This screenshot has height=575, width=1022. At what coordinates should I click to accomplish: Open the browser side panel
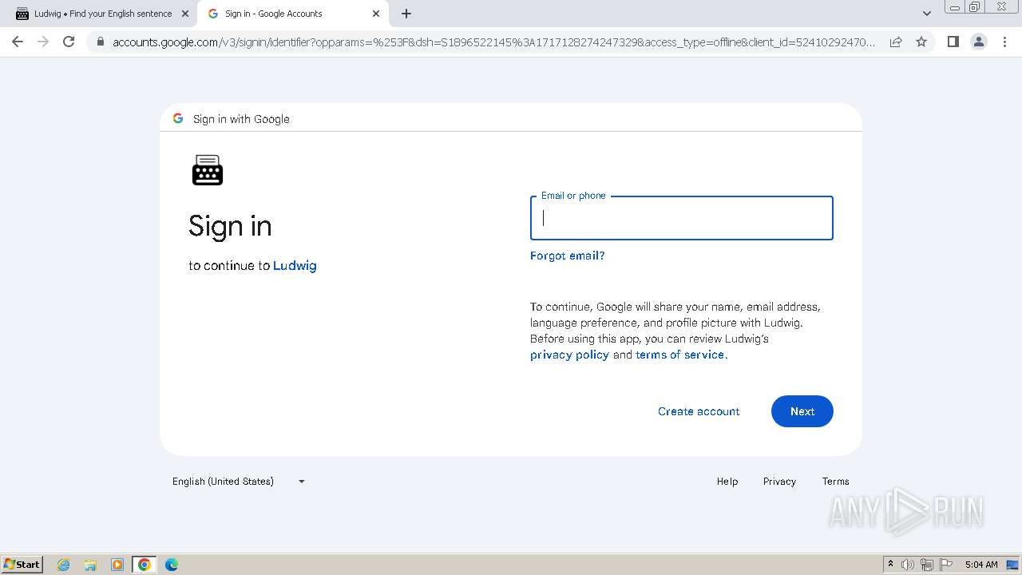pos(953,42)
